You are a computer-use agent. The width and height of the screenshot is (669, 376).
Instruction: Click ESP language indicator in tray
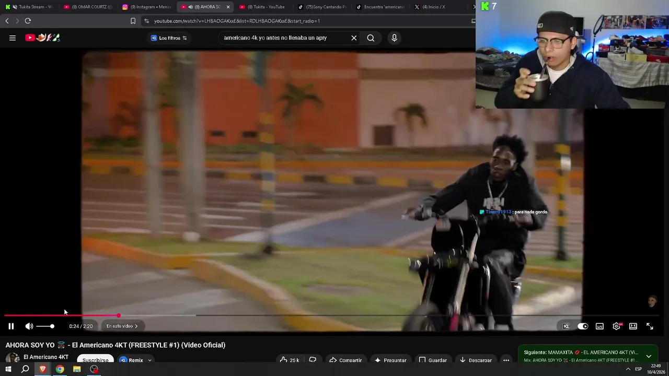pyautogui.click(x=638, y=369)
